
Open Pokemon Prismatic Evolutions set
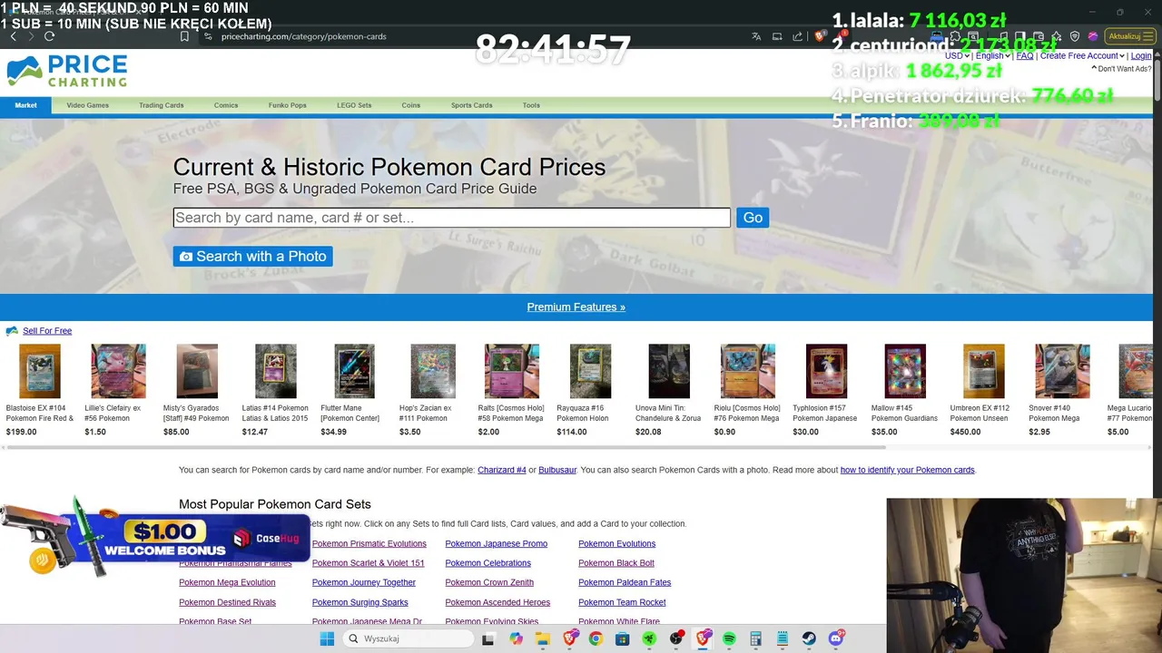point(369,544)
